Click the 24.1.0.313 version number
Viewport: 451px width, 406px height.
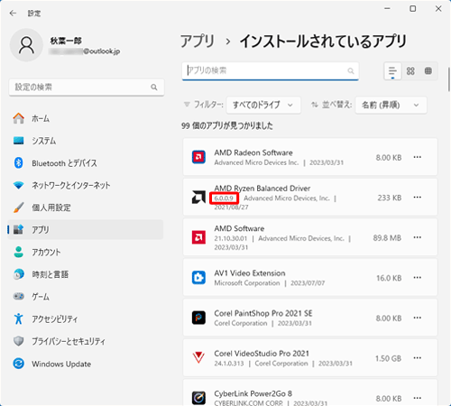click(229, 364)
